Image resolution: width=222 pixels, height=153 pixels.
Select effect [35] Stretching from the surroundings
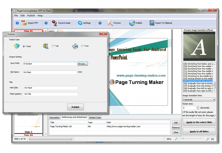(198, 81)
